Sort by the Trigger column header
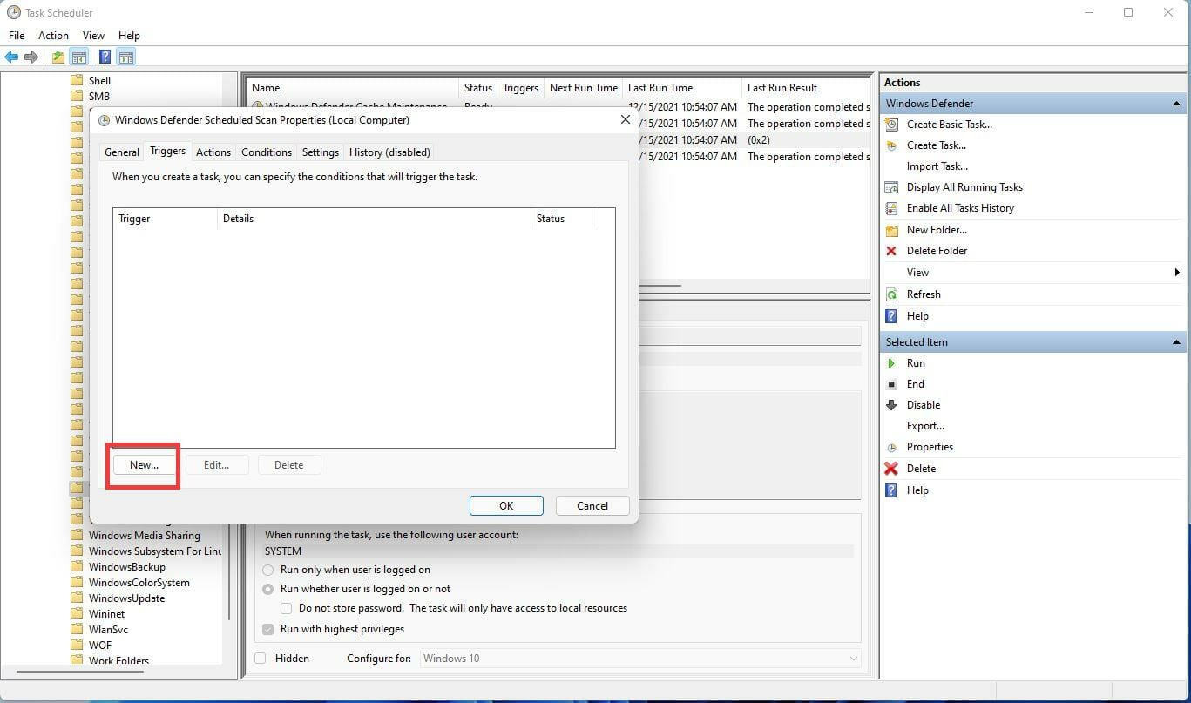Screen dimensions: 1191x703 click(x=165, y=219)
